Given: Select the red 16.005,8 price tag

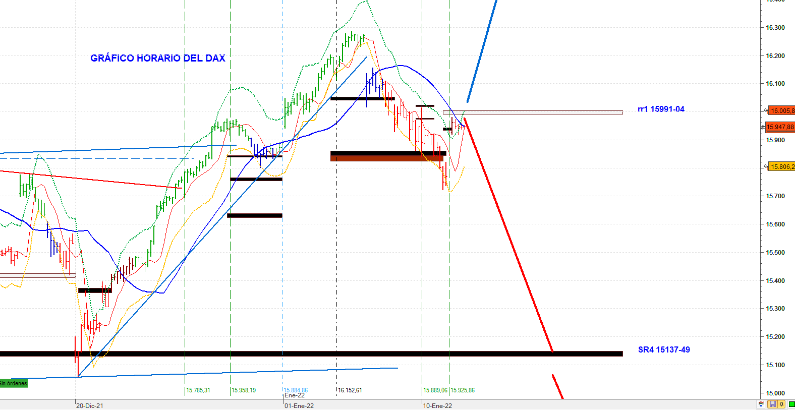Looking at the screenshot, I should click(x=781, y=110).
